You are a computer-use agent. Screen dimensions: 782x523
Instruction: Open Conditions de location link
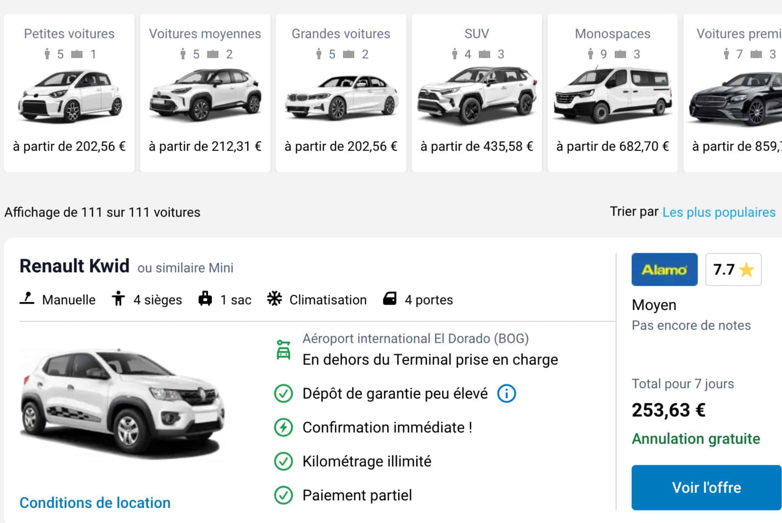[x=95, y=503]
